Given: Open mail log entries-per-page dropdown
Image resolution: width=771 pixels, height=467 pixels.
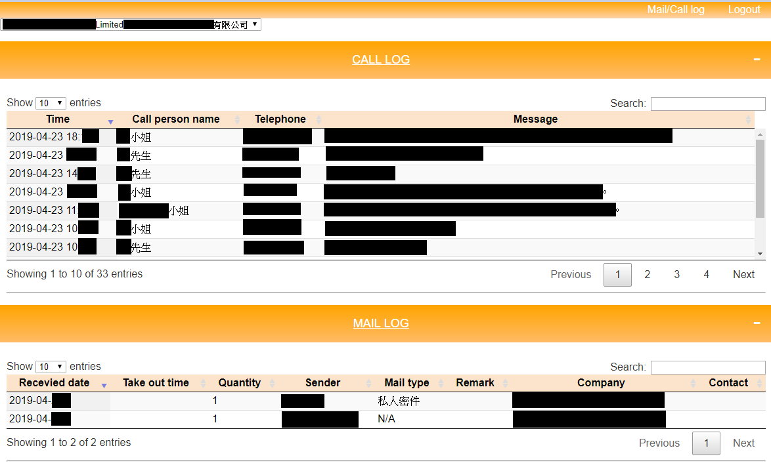Looking at the screenshot, I should [51, 367].
